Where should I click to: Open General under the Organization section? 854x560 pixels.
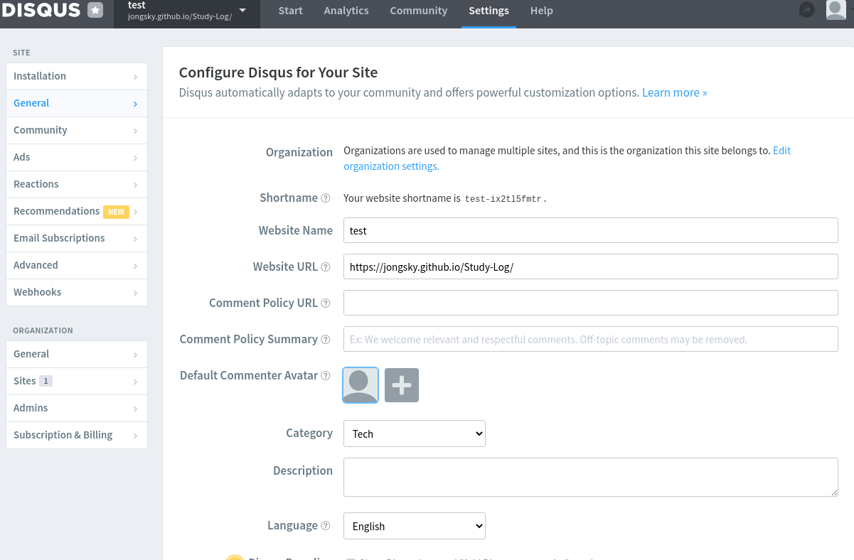point(77,354)
